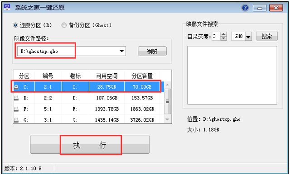The width and height of the screenshot is (290, 175).
Task: Minimize the window
Action: tap(260, 8)
